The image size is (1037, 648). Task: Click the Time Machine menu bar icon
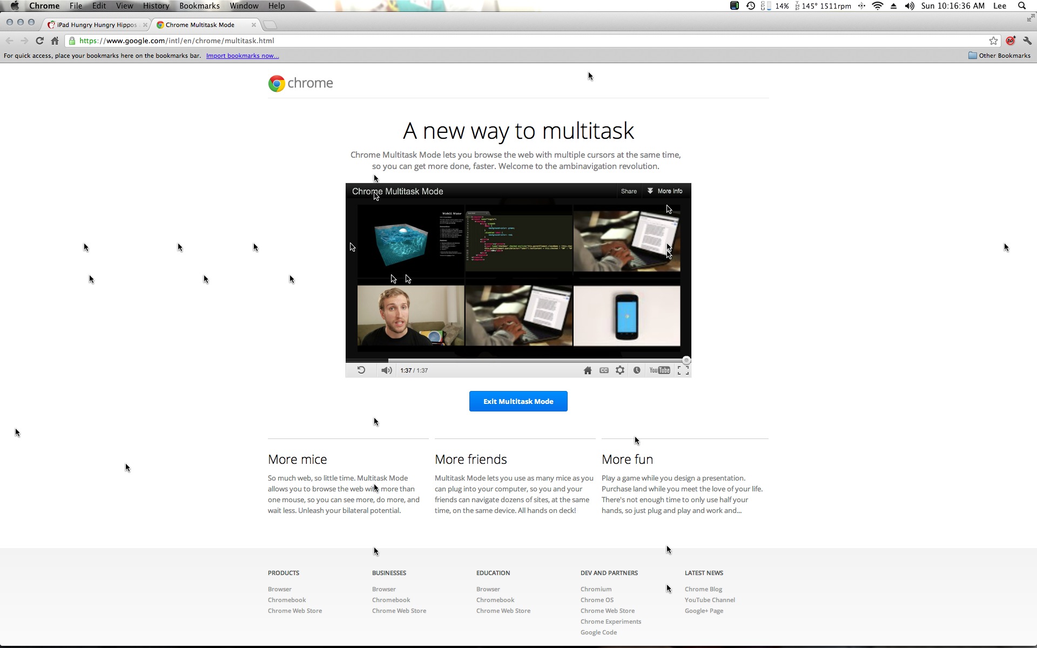[x=750, y=6]
